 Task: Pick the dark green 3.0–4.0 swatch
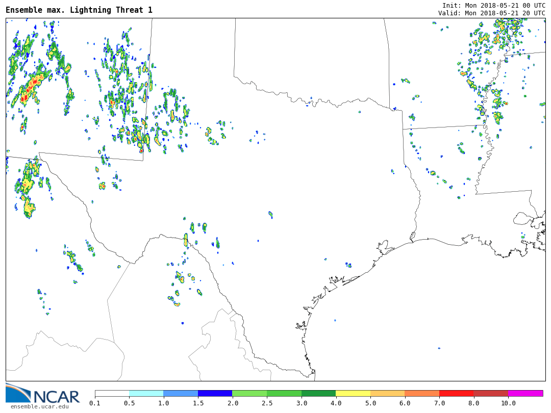pyautogui.click(x=318, y=394)
